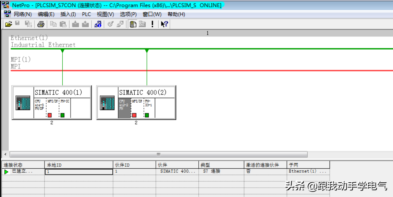Open the 视图(V) menu
The image size is (393, 197).
point(105,14)
